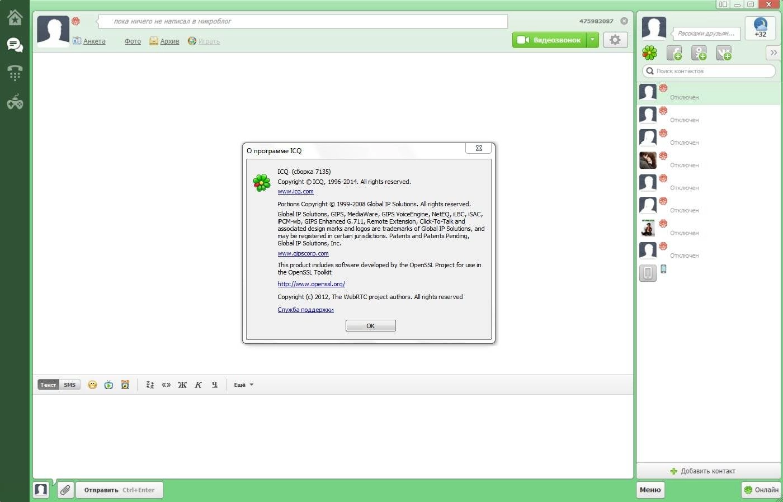
Task: Open the Меню button
Action: coord(650,490)
